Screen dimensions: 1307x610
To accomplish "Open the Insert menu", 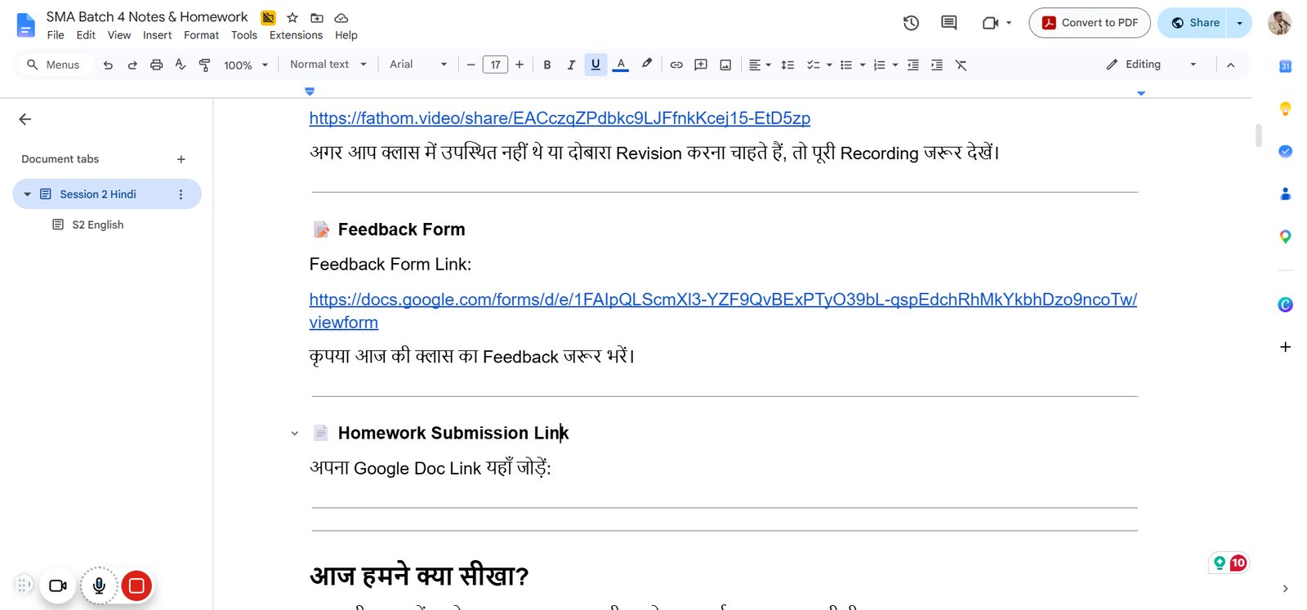I will (157, 35).
